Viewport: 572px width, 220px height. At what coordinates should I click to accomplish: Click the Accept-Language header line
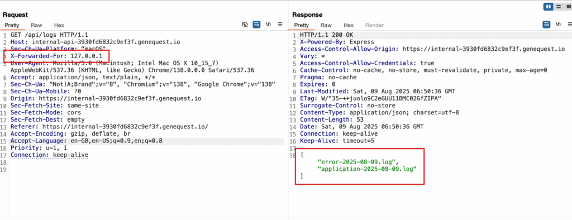pos(87,141)
